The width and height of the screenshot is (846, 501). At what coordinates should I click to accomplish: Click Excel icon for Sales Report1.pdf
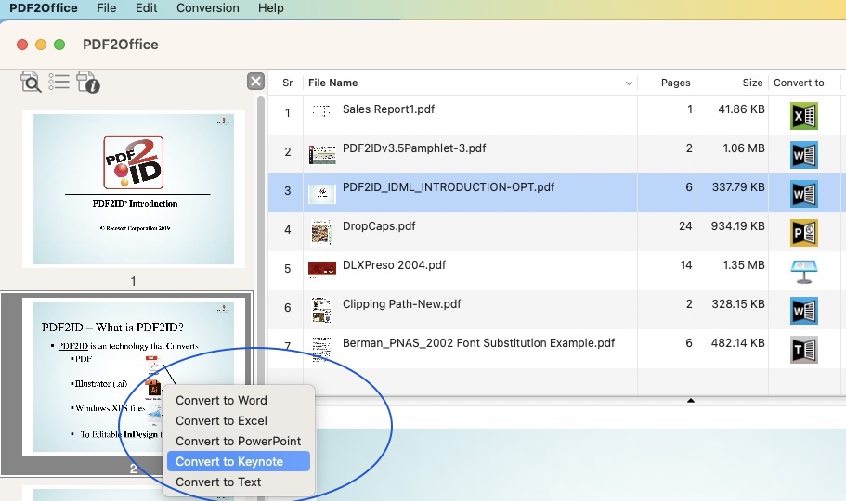[x=802, y=115]
